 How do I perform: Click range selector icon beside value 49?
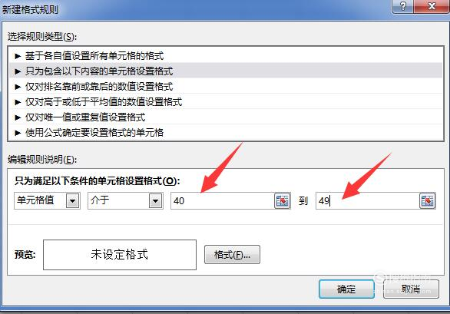click(x=427, y=200)
